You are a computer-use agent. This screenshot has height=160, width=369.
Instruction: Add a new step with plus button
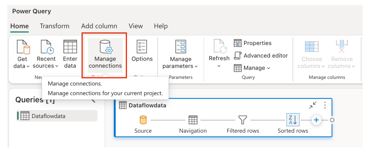[x=317, y=120]
